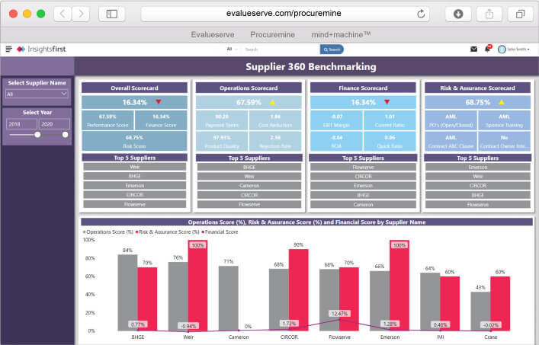Click the 2018 start year field
Viewport: 539px width, 345px height.
tap(21, 124)
